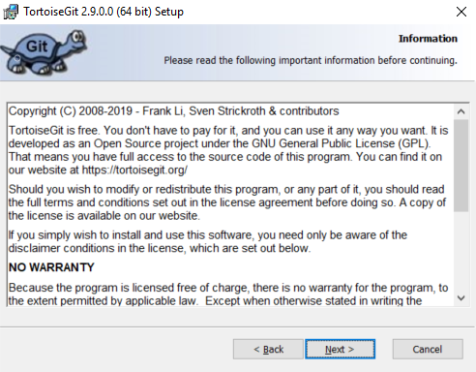Click the scrollbar up arrow

coord(461,111)
